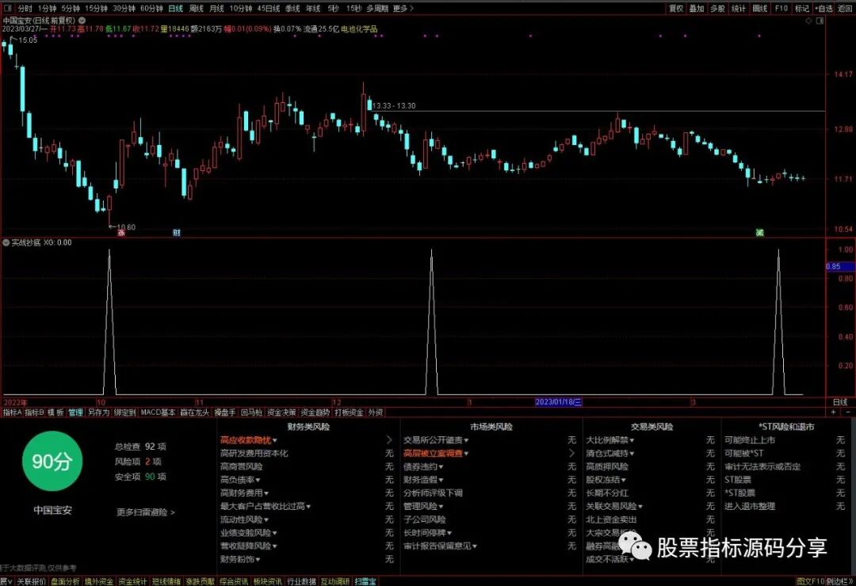Open the 更多扫雷避险 link
The width and height of the screenshot is (856, 586).
(x=145, y=512)
